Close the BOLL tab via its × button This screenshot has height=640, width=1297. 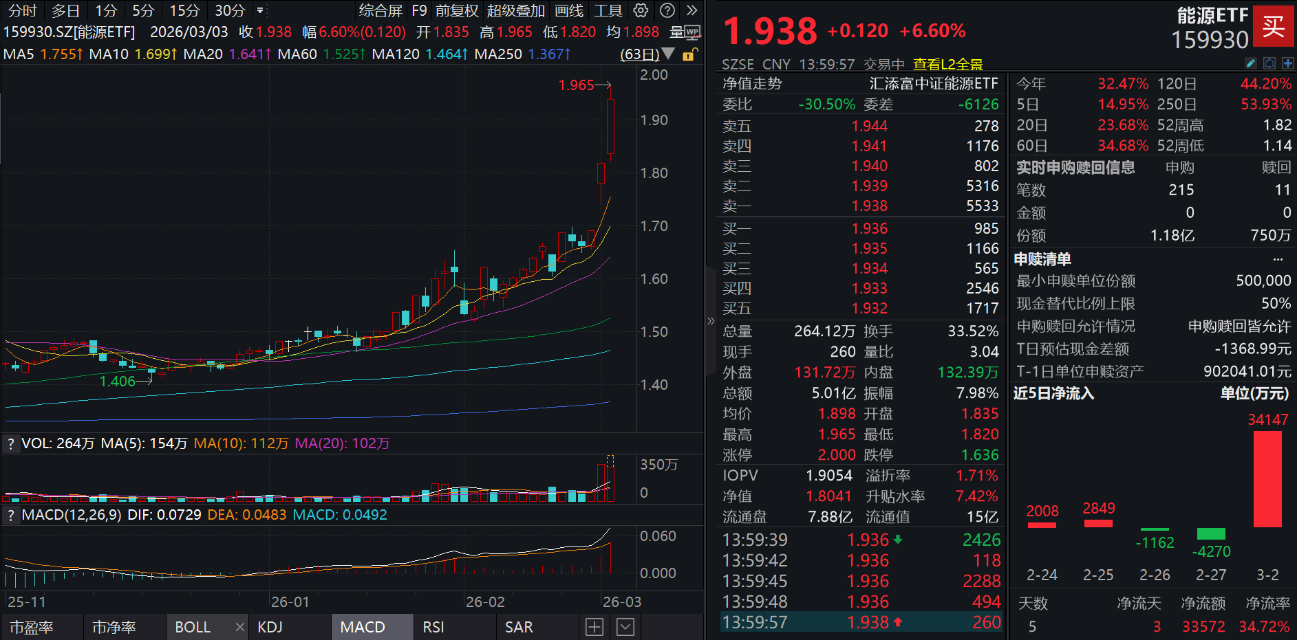click(x=239, y=626)
